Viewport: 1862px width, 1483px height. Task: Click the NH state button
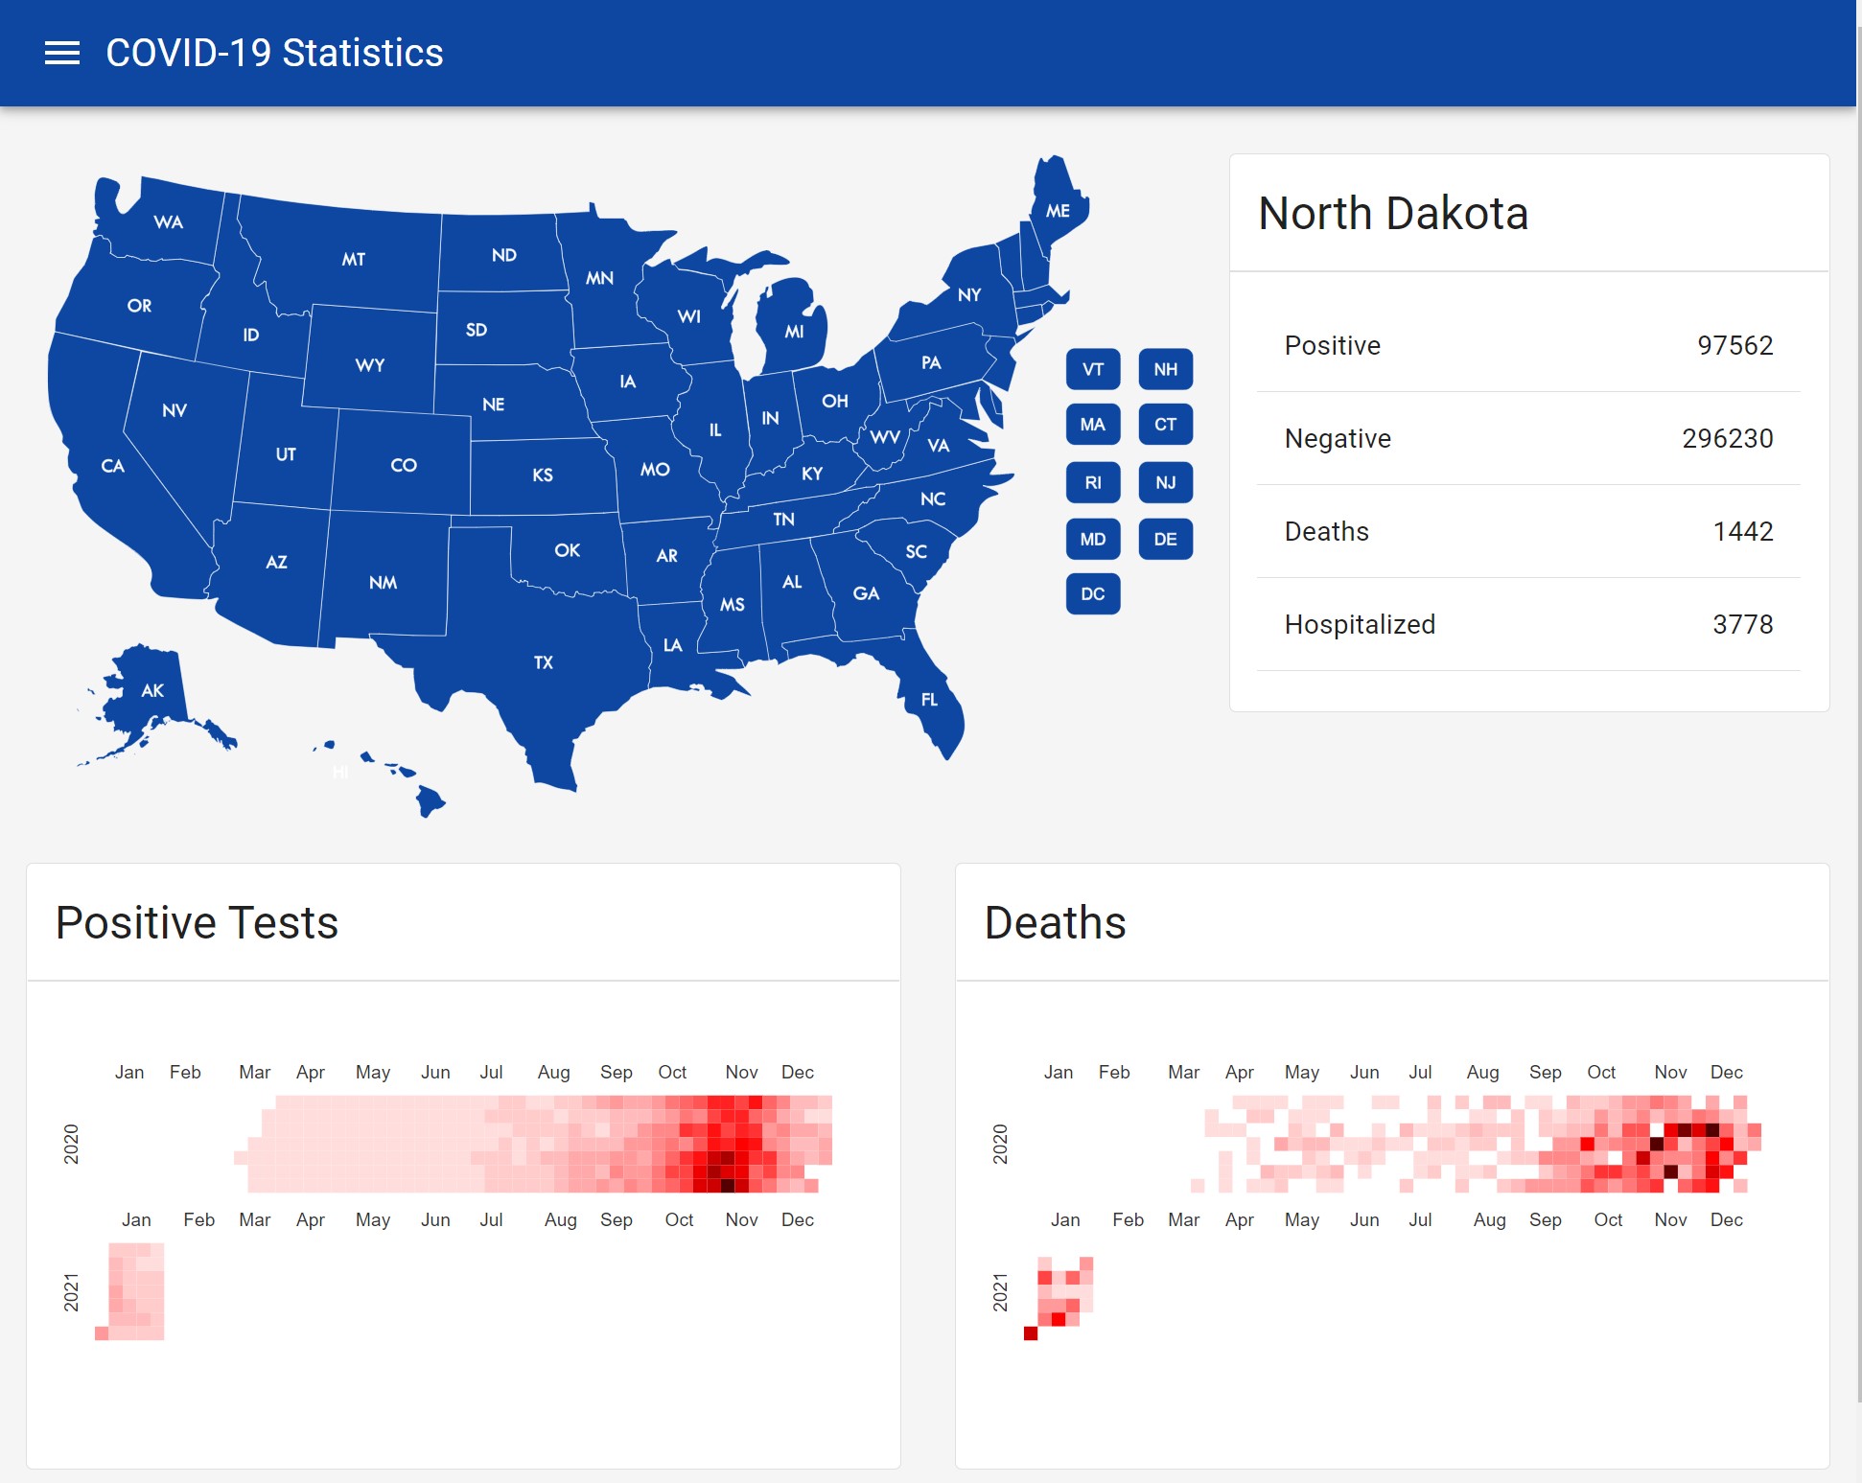click(1165, 369)
